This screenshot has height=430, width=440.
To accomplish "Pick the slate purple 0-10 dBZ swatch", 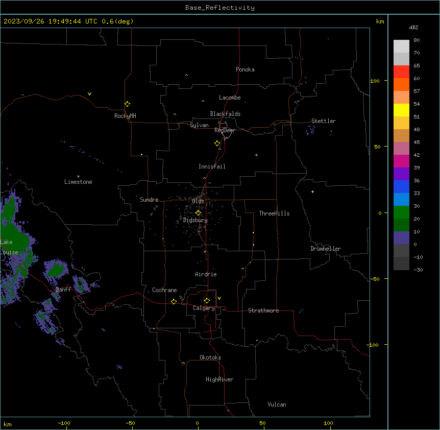I will [401, 238].
